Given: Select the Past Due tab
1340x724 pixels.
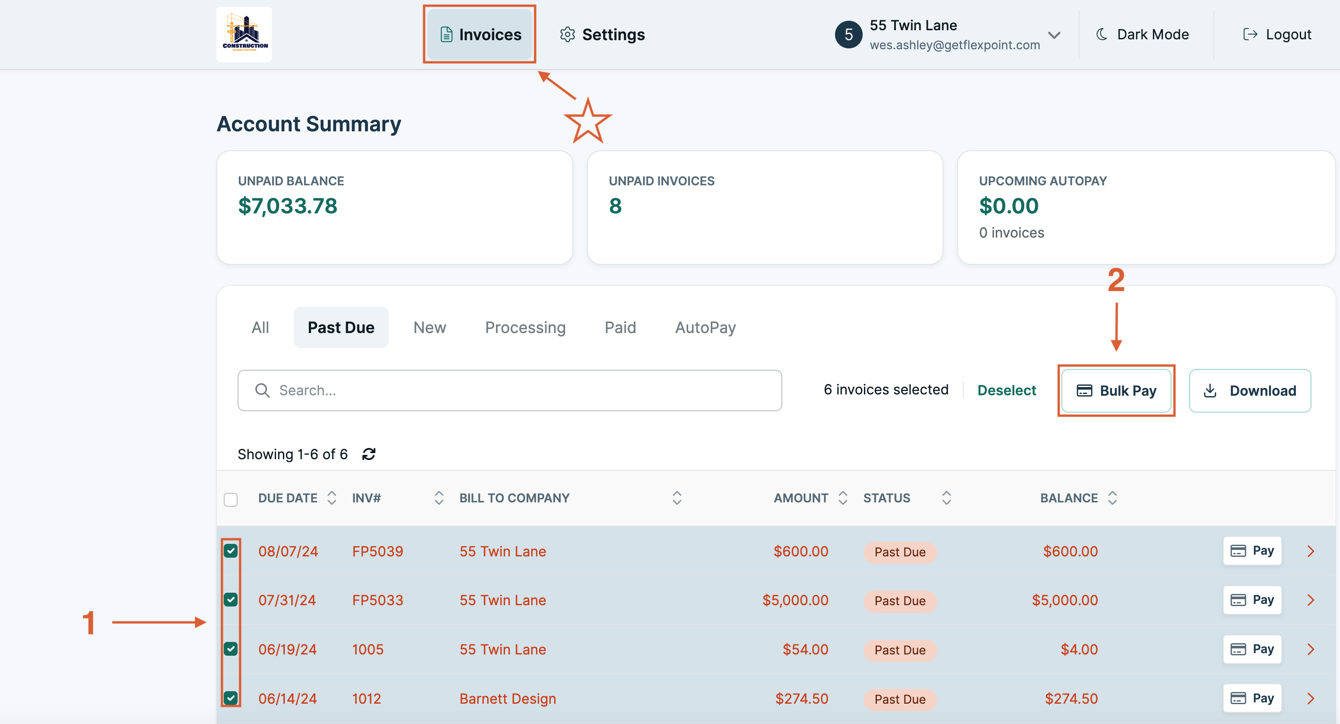Looking at the screenshot, I should click(341, 327).
